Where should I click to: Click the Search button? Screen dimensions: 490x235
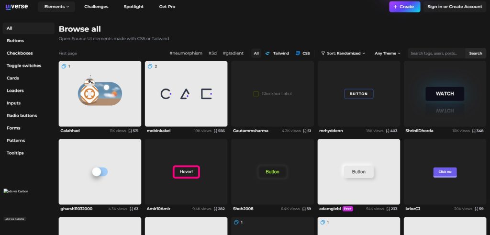(x=475, y=54)
